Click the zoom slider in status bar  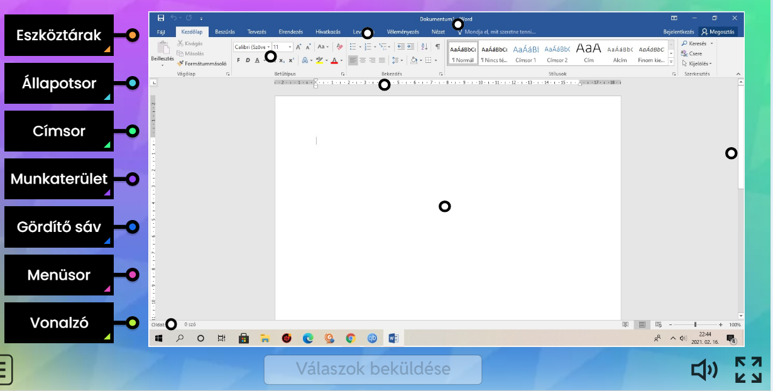tap(695, 324)
